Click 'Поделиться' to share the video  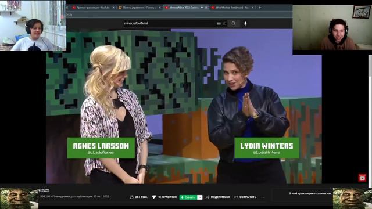point(218,197)
